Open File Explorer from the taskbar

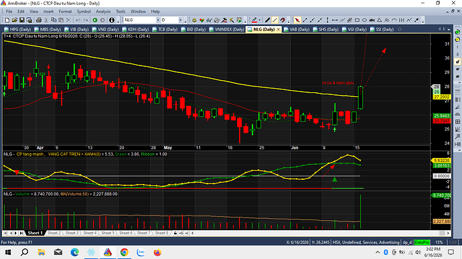[x=42, y=252]
